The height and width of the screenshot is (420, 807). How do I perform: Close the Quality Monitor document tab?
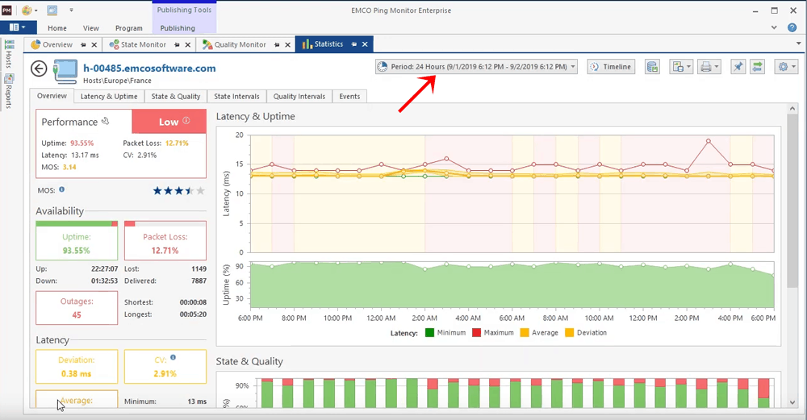[x=288, y=44]
